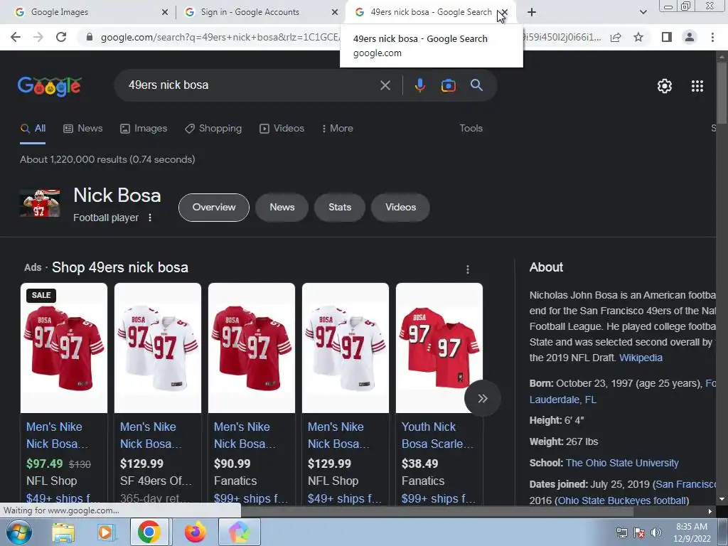Open the Chrome profile avatar icon

coord(690,37)
